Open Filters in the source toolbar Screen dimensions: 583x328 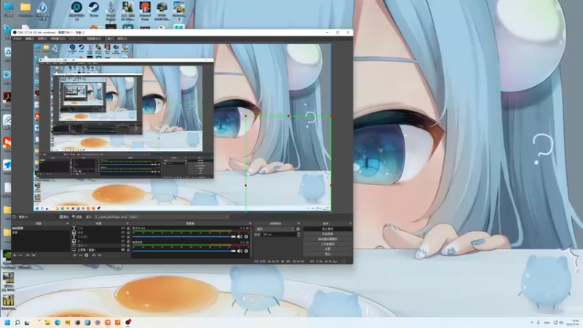77,216
